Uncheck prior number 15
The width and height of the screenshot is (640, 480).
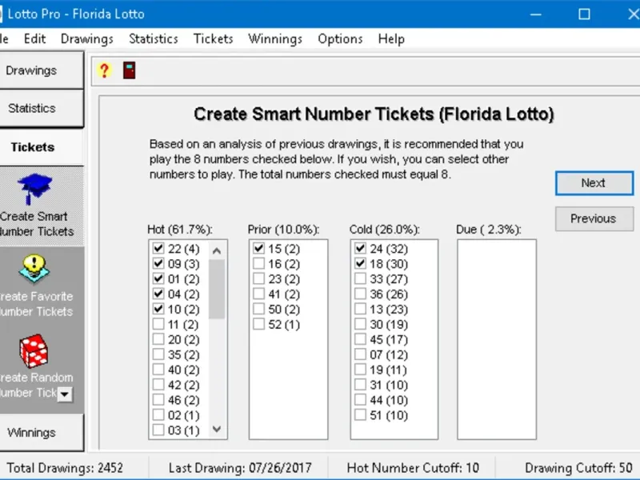pos(258,248)
